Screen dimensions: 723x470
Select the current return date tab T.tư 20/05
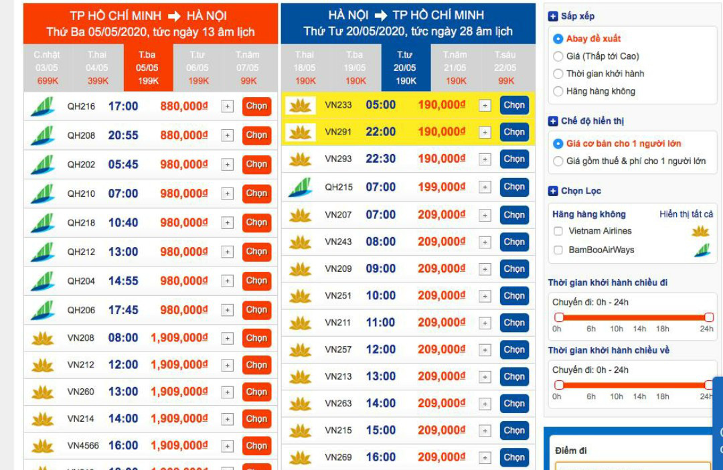coord(406,68)
